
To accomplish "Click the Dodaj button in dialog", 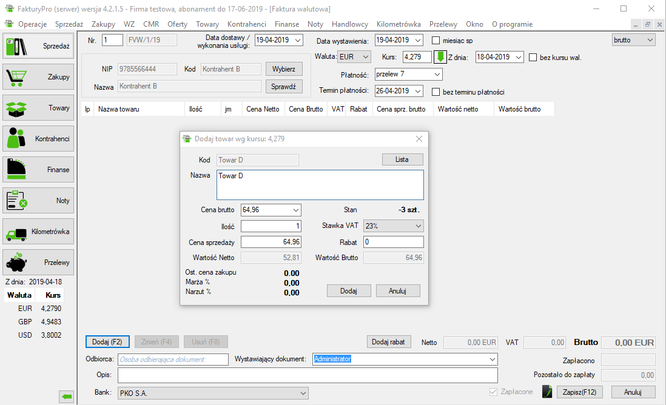I will pyautogui.click(x=348, y=291).
